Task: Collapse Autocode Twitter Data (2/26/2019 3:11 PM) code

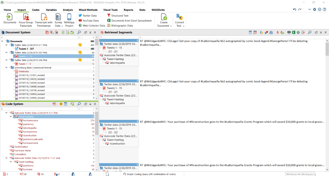Action: coord(7,113)
